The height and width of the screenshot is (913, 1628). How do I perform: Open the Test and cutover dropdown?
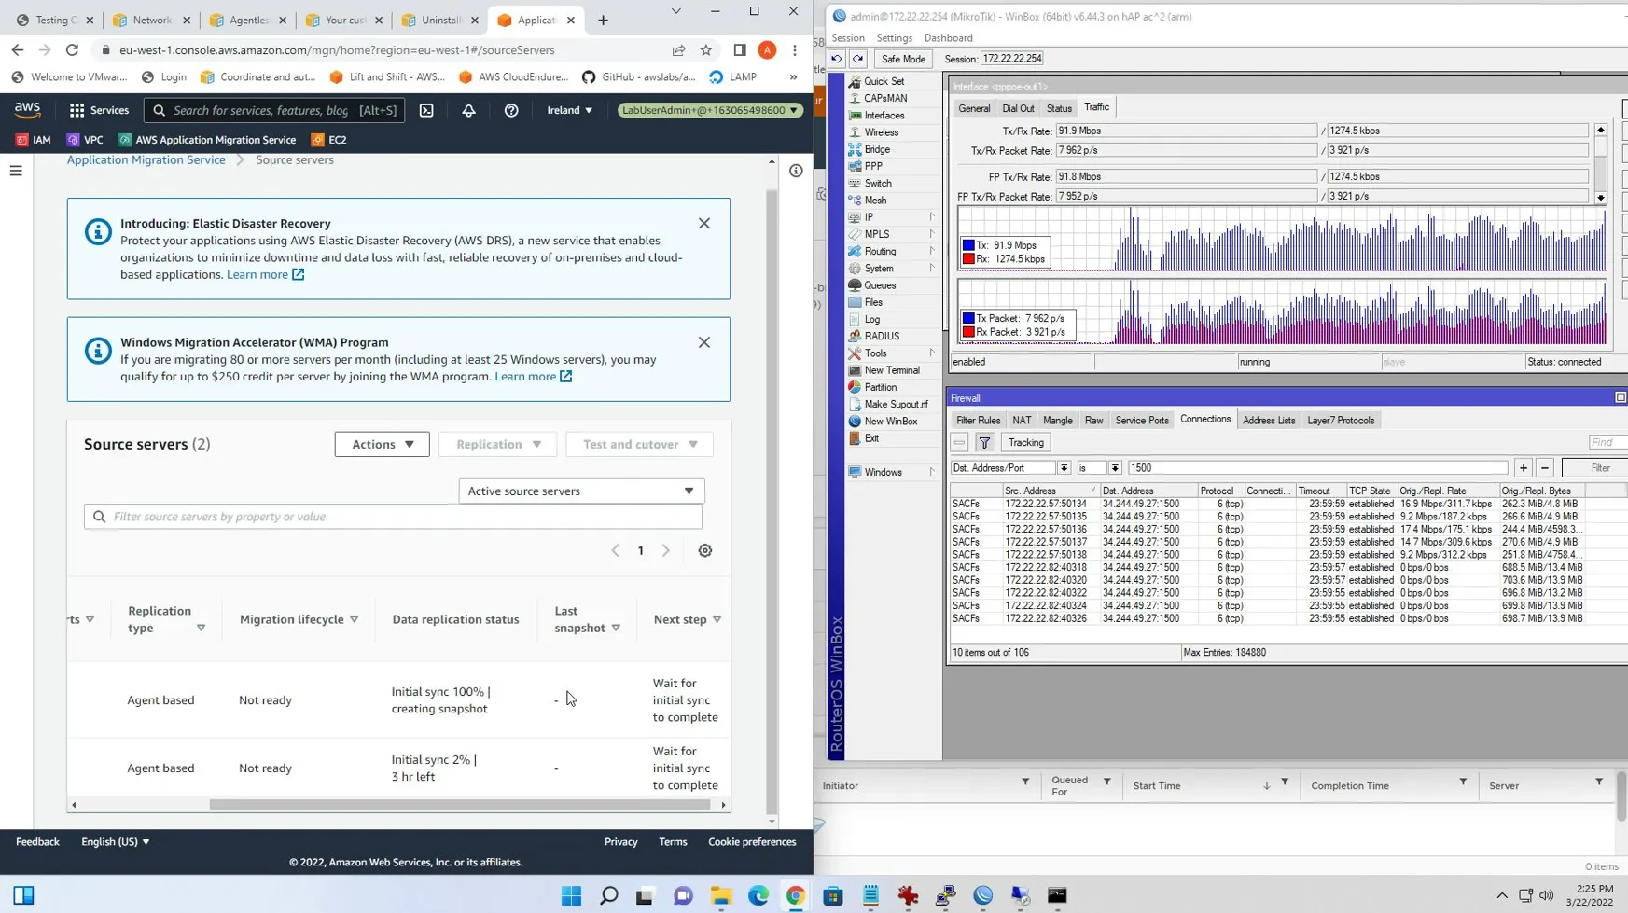[x=640, y=444]
